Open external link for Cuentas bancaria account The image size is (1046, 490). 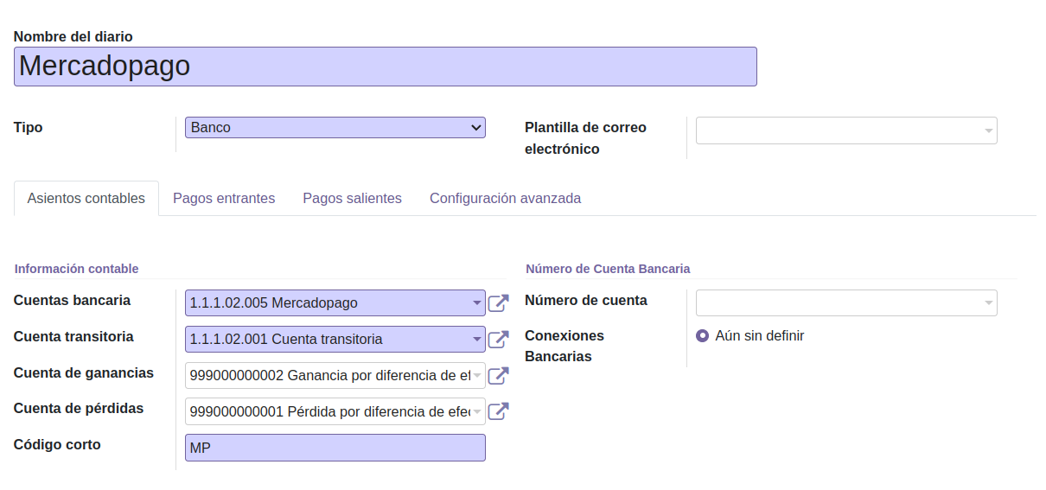498,303
